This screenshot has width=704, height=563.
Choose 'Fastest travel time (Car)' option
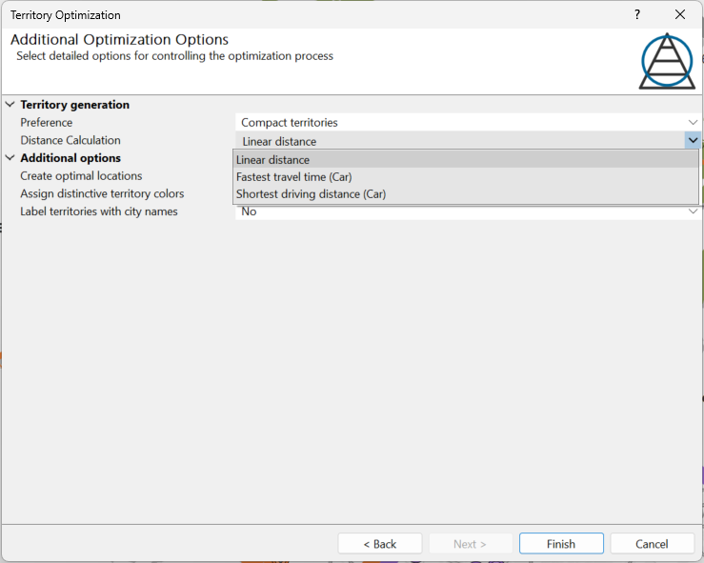(x=293, y=177)
